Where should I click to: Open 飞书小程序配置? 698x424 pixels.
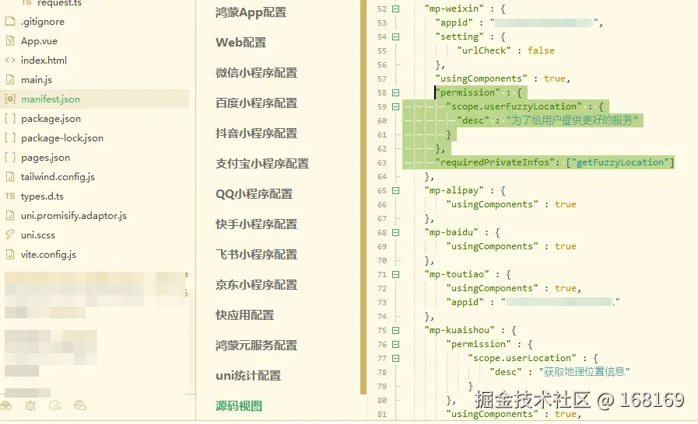(x=256, y=254)
